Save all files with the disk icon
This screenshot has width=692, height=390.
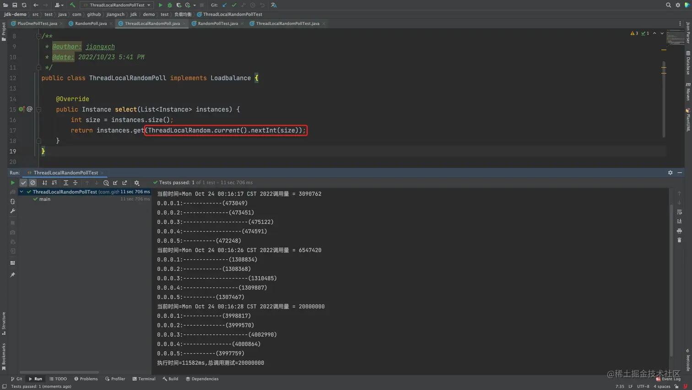(x=15, y=5)
